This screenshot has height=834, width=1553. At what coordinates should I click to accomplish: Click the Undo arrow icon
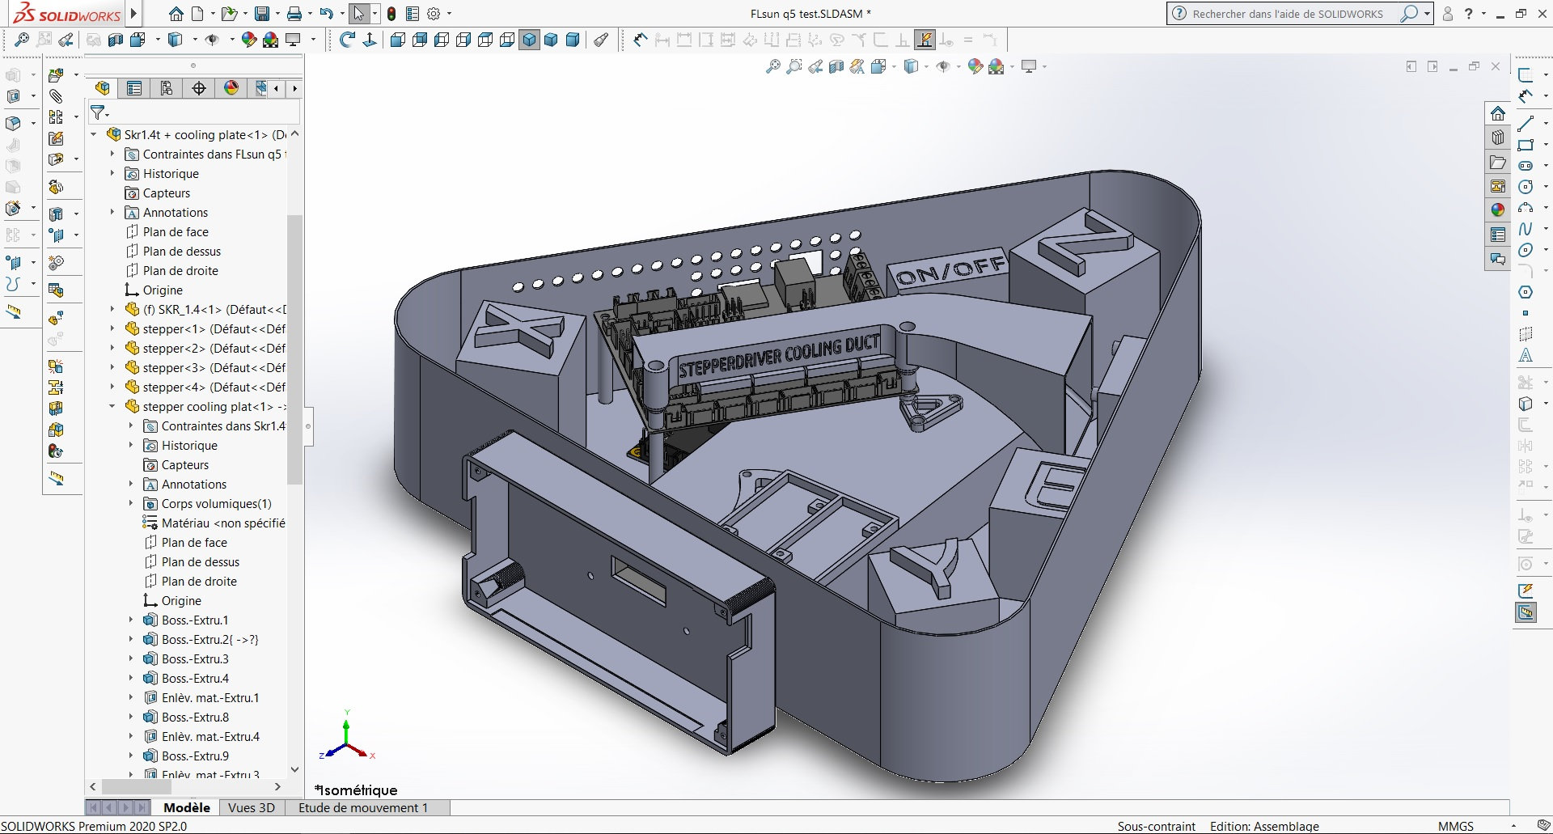pyautogui.click(x=326, y=14)
